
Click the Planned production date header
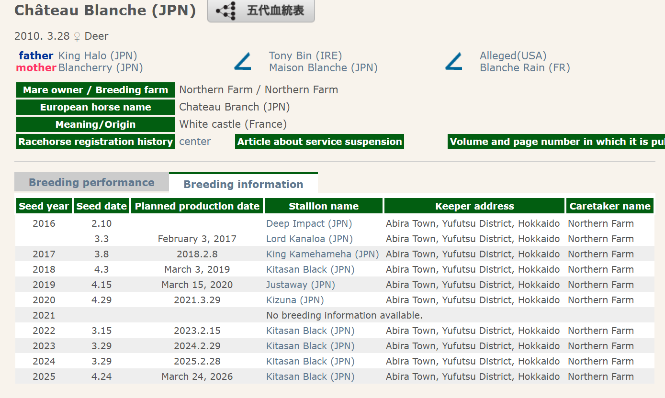click(x=197, y=206)
